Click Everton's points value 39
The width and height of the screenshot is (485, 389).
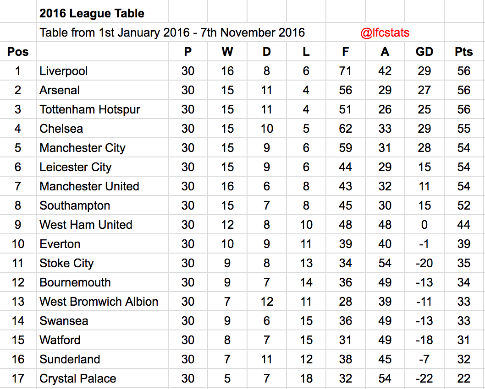[464, 244]
